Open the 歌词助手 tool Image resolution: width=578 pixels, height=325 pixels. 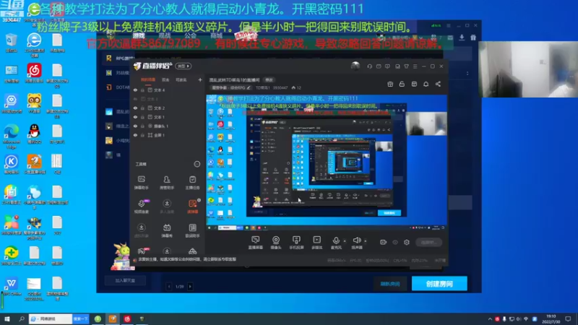click(192, 230)
